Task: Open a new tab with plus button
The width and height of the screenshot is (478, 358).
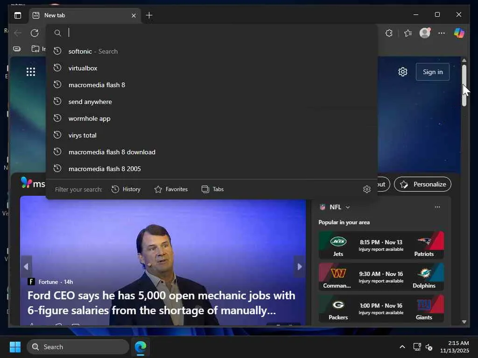Action: 149,15
